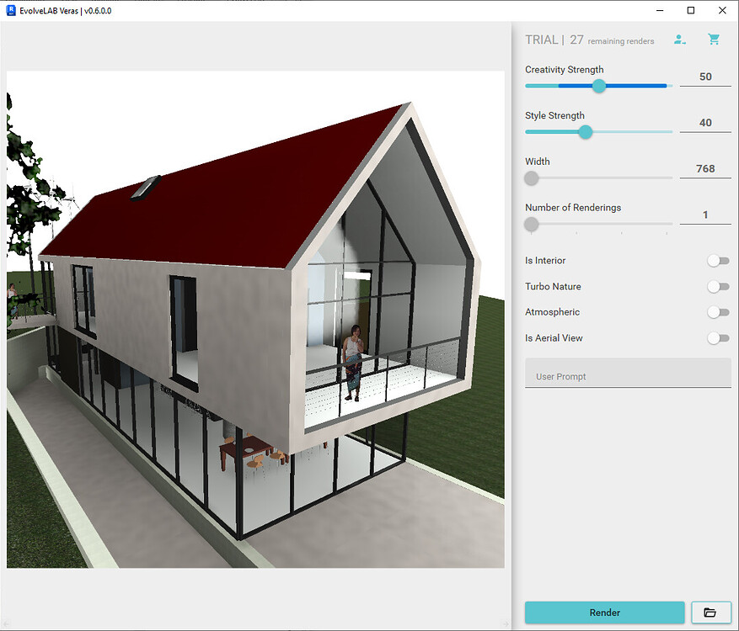Enable the Is Interior toggle

point(718,261)
